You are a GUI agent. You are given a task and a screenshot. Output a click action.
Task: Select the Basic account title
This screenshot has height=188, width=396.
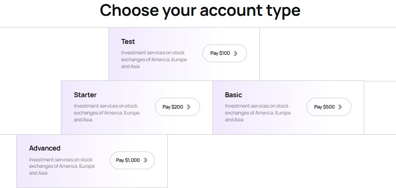(x=233, y=95)
